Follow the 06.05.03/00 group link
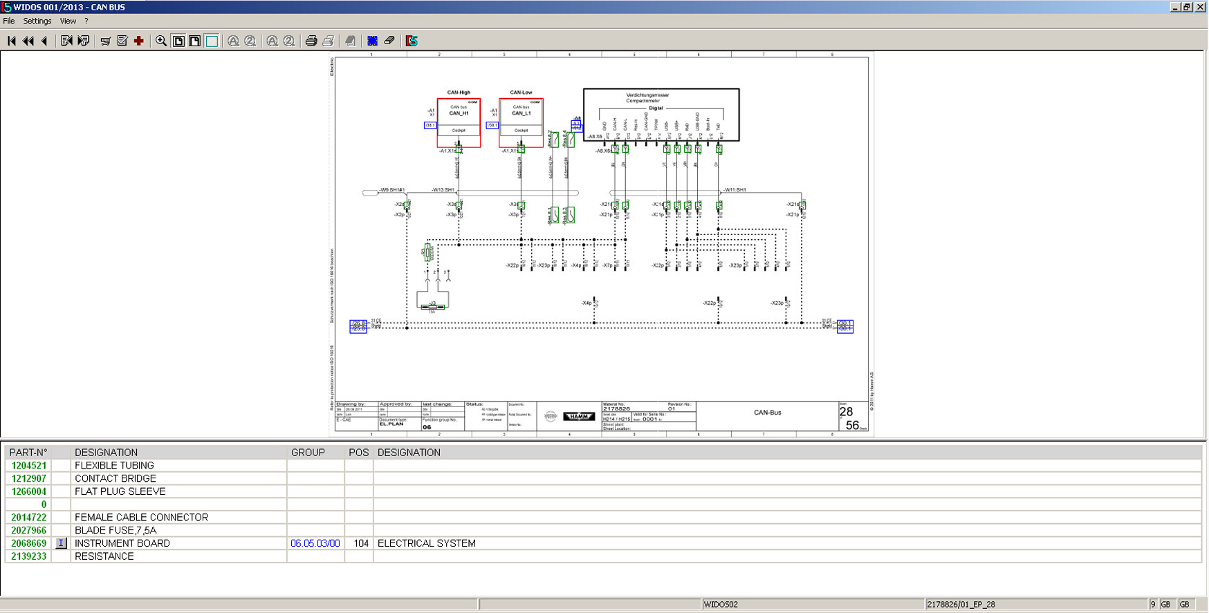 [315, 543]
